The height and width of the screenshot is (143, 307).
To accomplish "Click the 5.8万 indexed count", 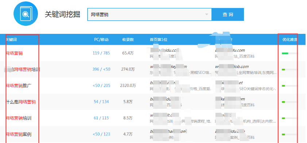I will pyautogui.click(x=128, y=102).
